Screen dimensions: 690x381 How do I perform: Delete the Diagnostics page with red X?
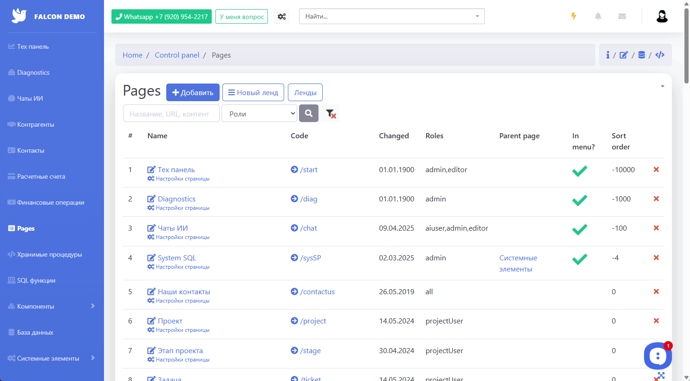click(x=656, y=199)
